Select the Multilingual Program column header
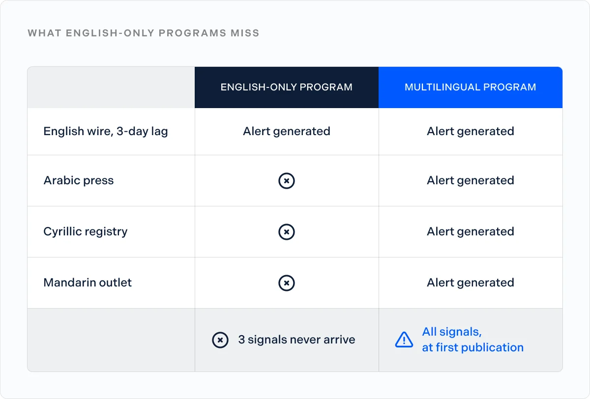590x399 pixels. [x=471, y=87]
